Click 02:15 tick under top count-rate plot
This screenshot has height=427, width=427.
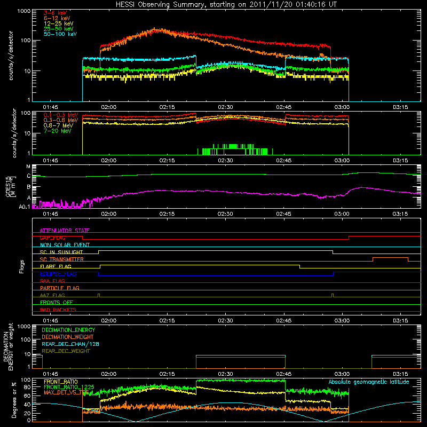[167, 107]
